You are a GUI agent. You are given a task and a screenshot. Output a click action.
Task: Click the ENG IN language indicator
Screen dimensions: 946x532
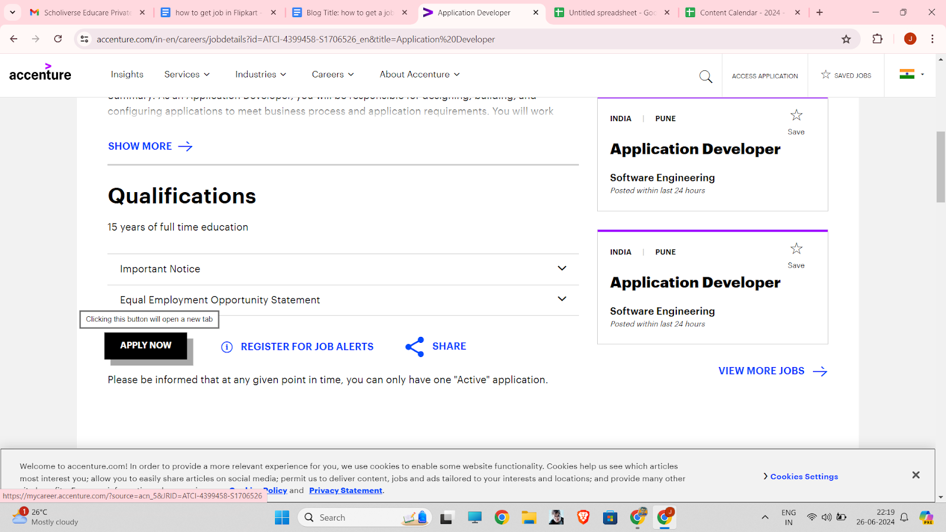tap(789, 517)
